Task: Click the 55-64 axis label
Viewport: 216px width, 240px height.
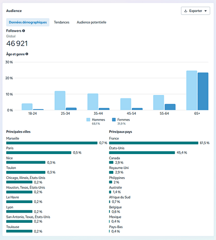Action: coord(164,113)
